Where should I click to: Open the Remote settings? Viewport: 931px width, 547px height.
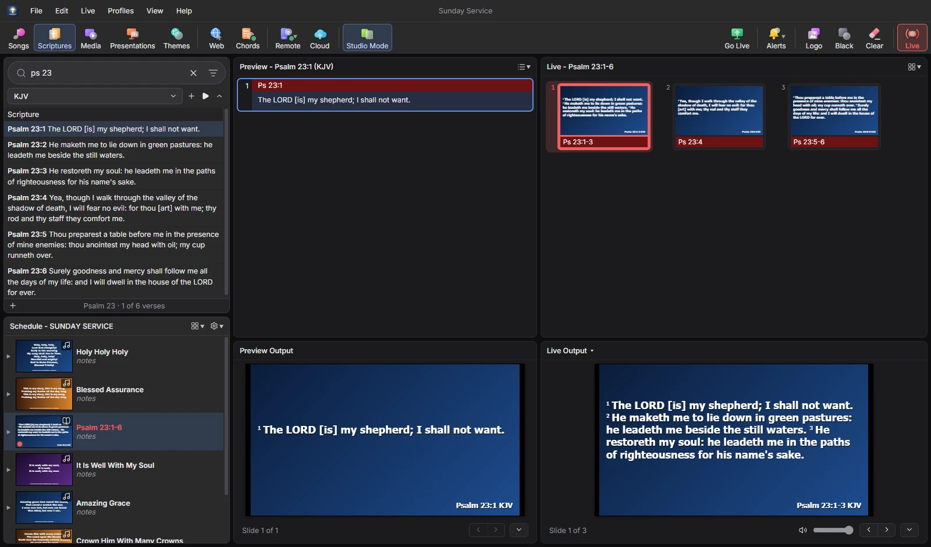tap(287, 38)
